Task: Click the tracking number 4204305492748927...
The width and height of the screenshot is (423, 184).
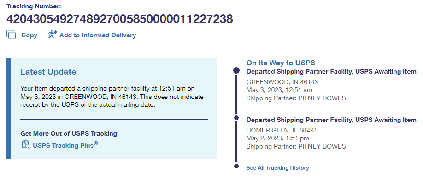Action: (x=119, y=19)
